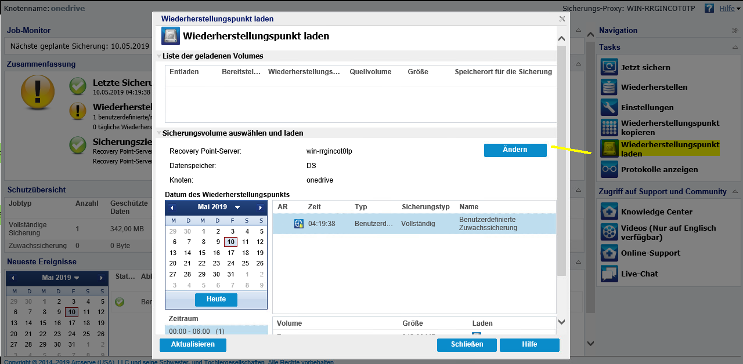Viewport: 743px width, 364px height.
Task: Click the Quellvolume column header
Action: [370, 72]
